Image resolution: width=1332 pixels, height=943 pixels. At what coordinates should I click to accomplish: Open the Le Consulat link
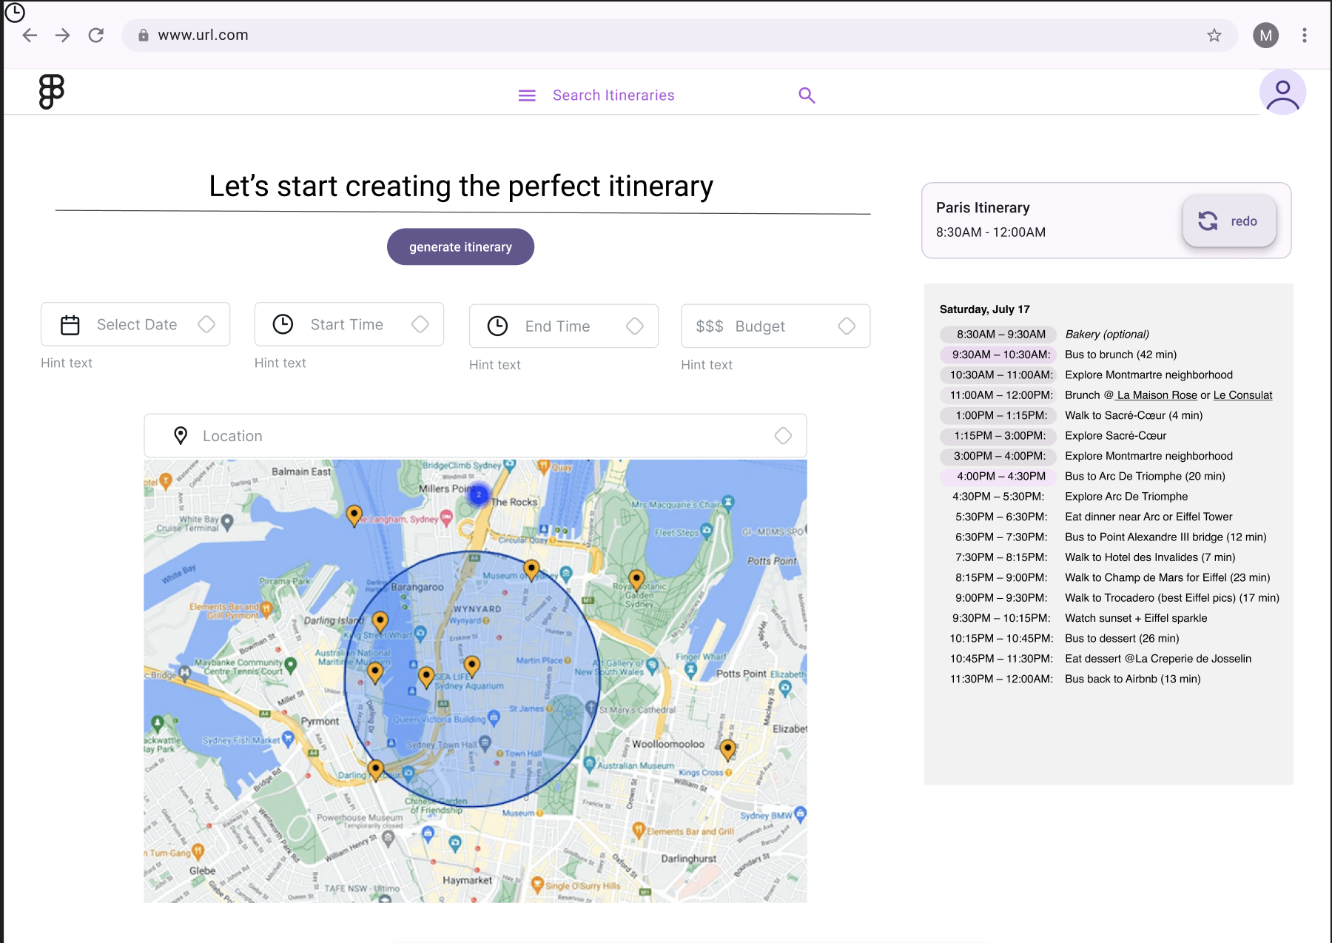click(1242, 395)
